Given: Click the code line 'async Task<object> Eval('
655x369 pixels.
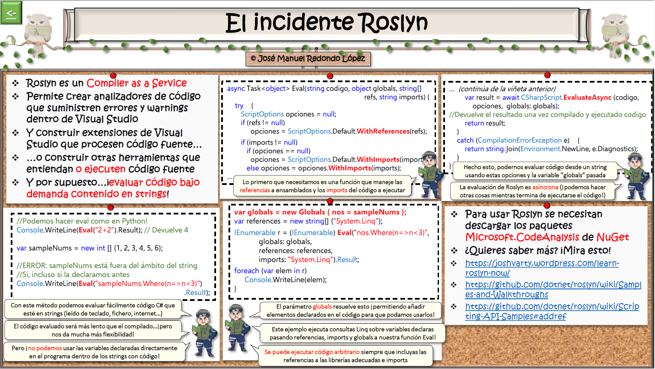Looking at the screenshot, I should 328,92.
